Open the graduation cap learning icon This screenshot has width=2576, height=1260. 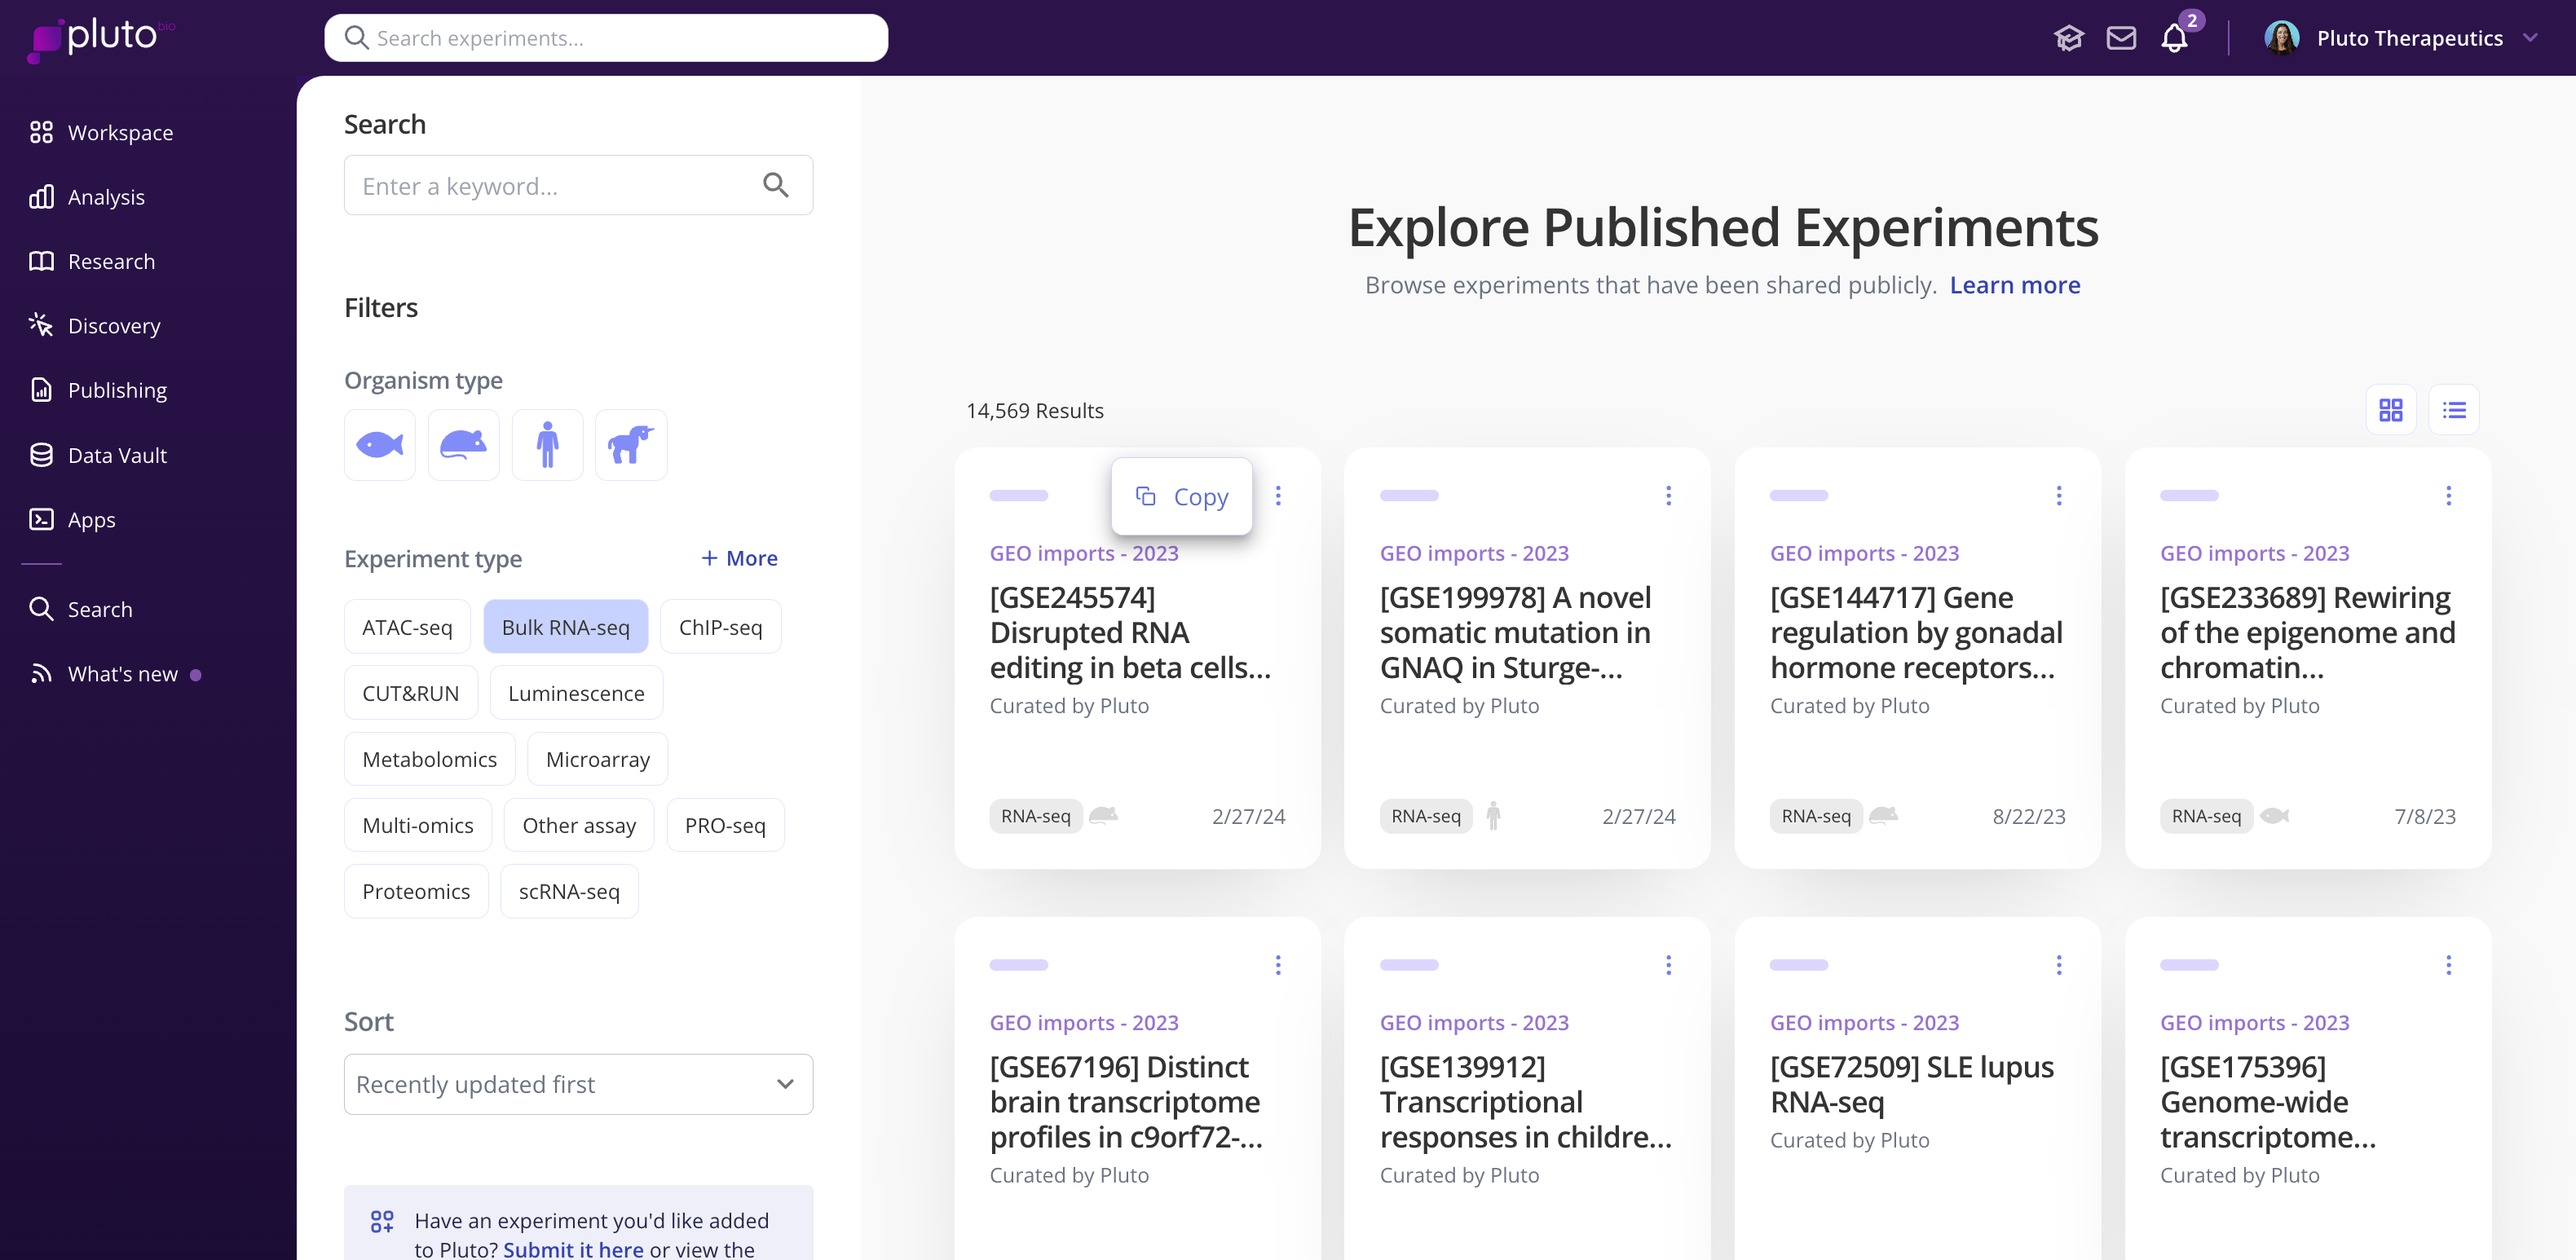[x=2068, y=38]
